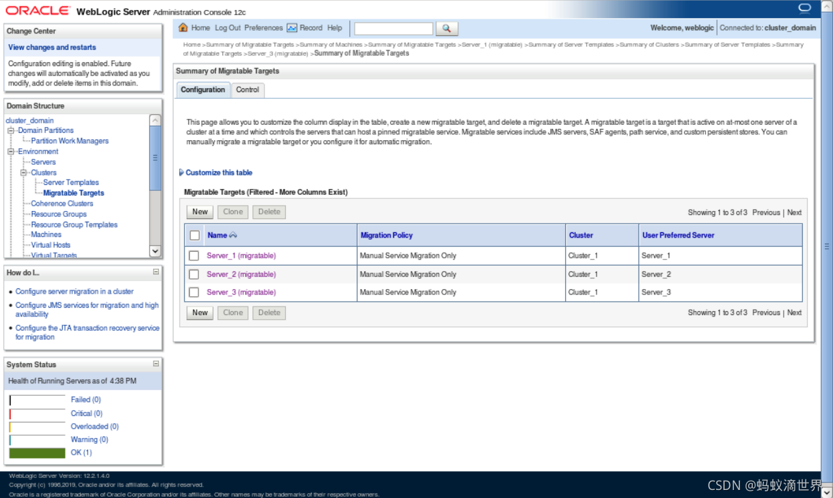Open Preferences from the toolbar
The image size is (833, 498).
pos(263,28)
